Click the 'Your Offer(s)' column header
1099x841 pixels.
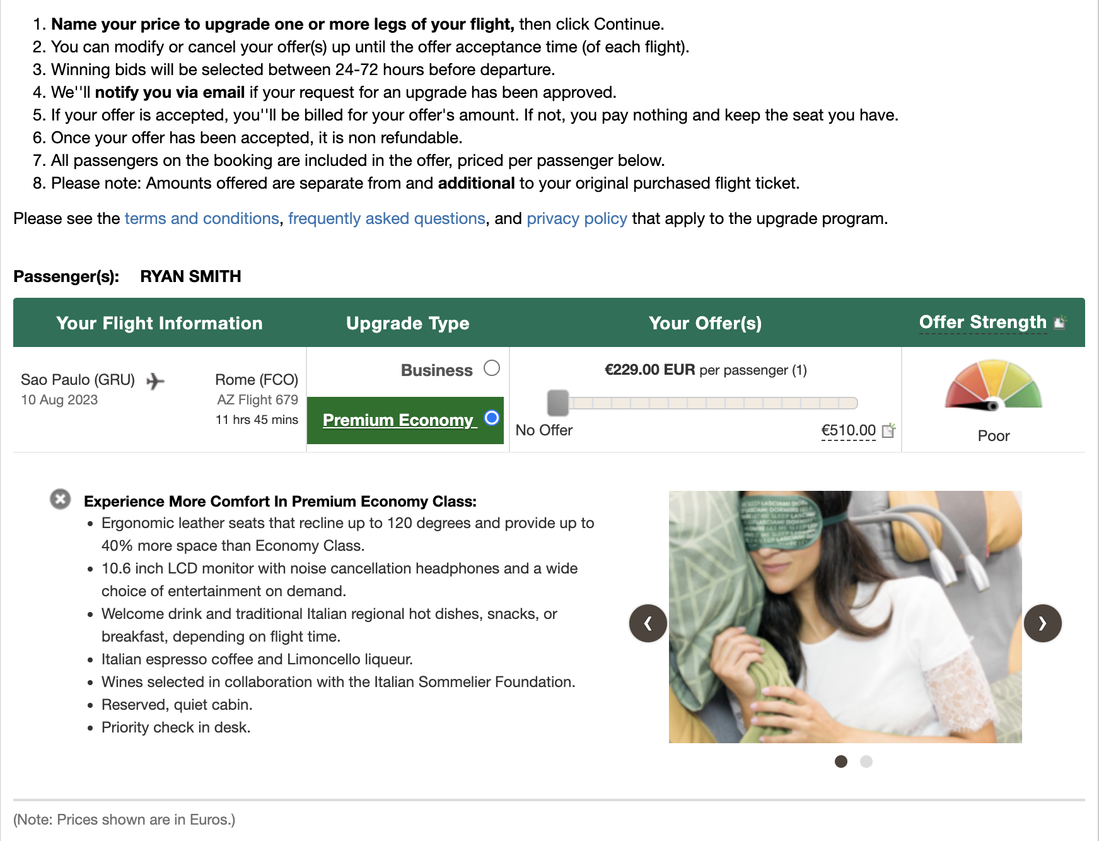706,323
